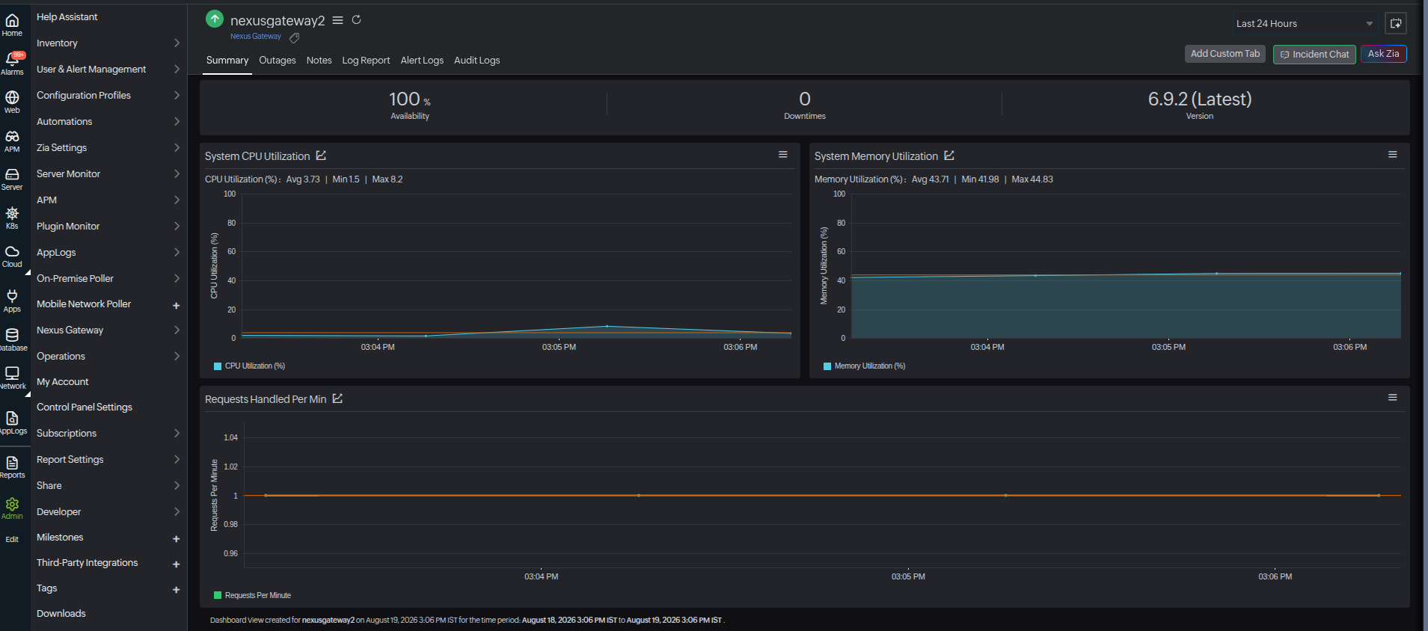Open System CPU Utilization chart options menu
1428x631 pixels.
click(x=783, y=155)
